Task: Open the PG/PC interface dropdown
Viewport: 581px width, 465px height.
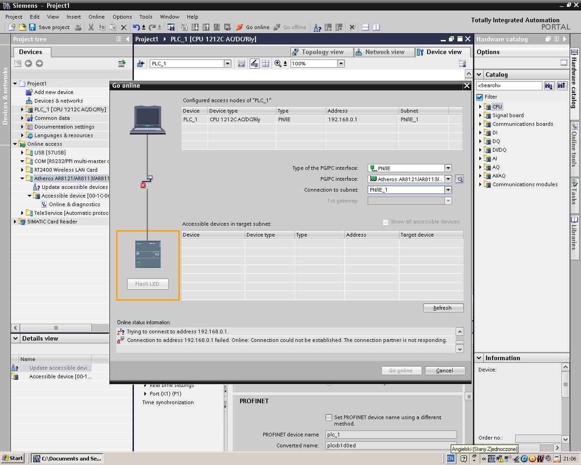Action: coord(448,179)
